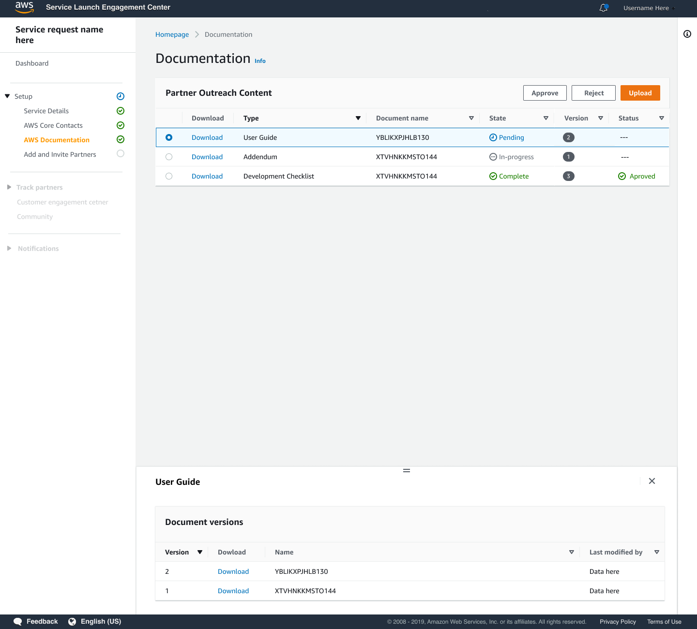Click empty status circle for Add and Invite Partners
The height and width of the screenshot is (629, 697).
point(121,153)
